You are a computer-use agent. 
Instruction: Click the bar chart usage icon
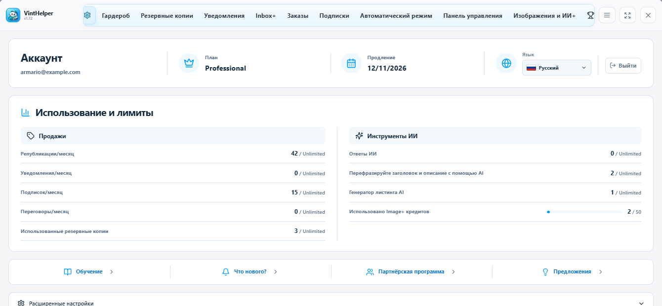point(25,113)
